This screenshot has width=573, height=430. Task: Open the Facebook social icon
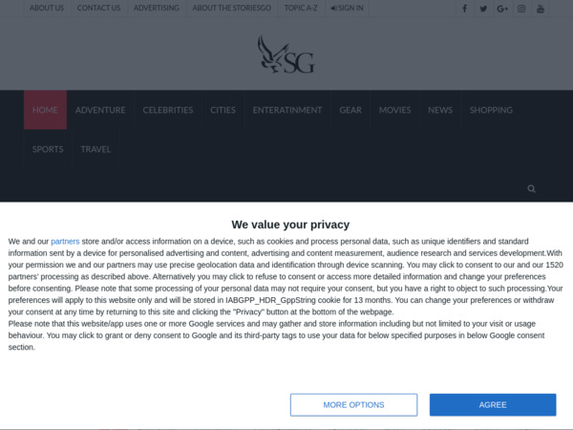tap(465, 9)
